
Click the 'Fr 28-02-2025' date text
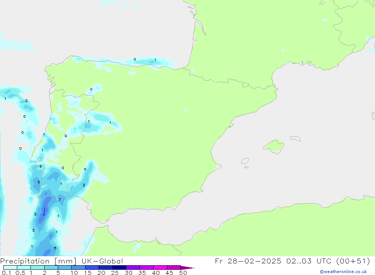pyautogui.click(x=248, y=261)
